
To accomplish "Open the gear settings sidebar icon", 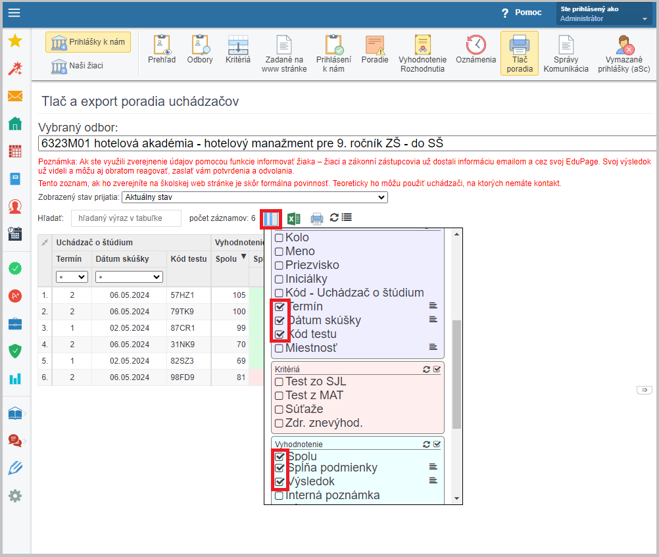I will 15,496.
